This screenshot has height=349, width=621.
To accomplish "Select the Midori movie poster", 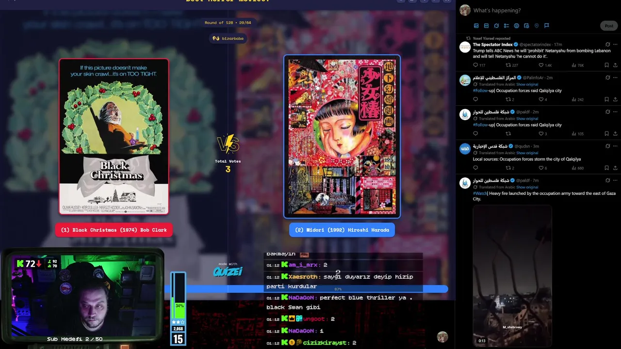I will tap(342, 136).
